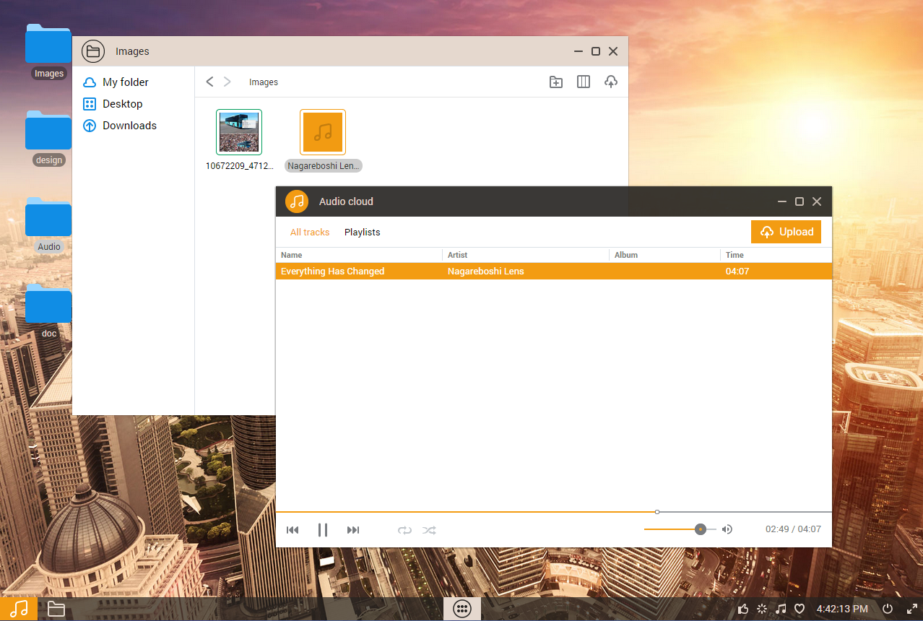Image resolution: width=923 pixels, height=621 pixels.
Task: Skip to the next track
Action: (x=353, y=530)
